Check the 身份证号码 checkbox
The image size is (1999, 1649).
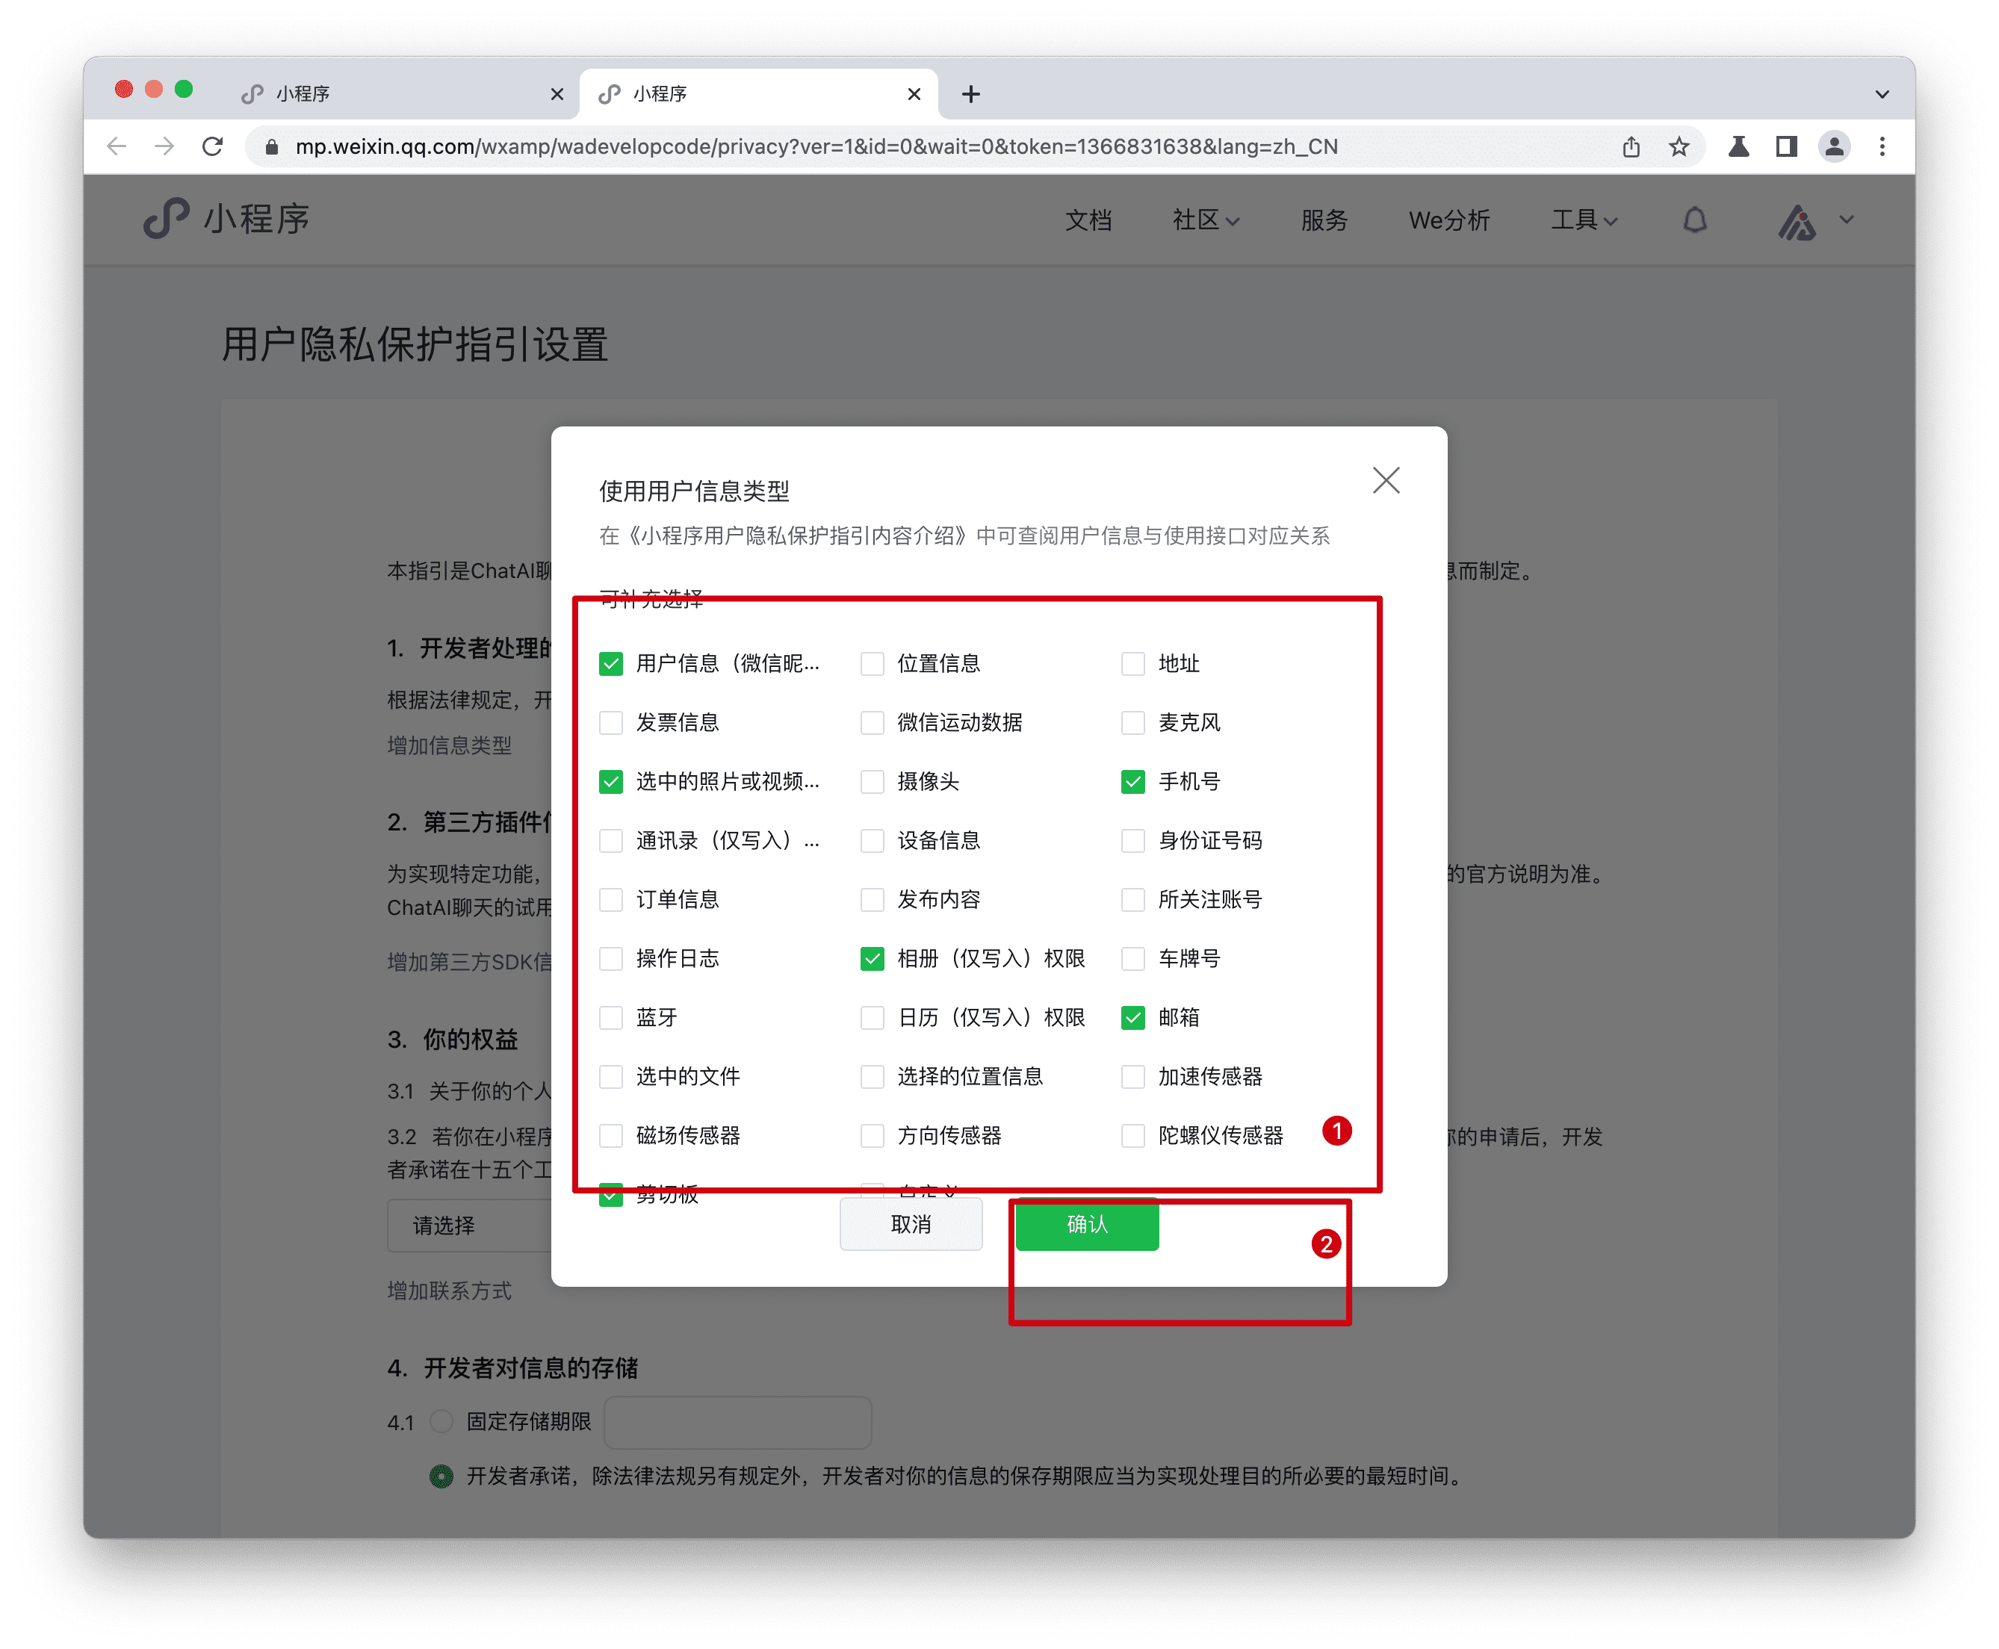point(1132,841)
